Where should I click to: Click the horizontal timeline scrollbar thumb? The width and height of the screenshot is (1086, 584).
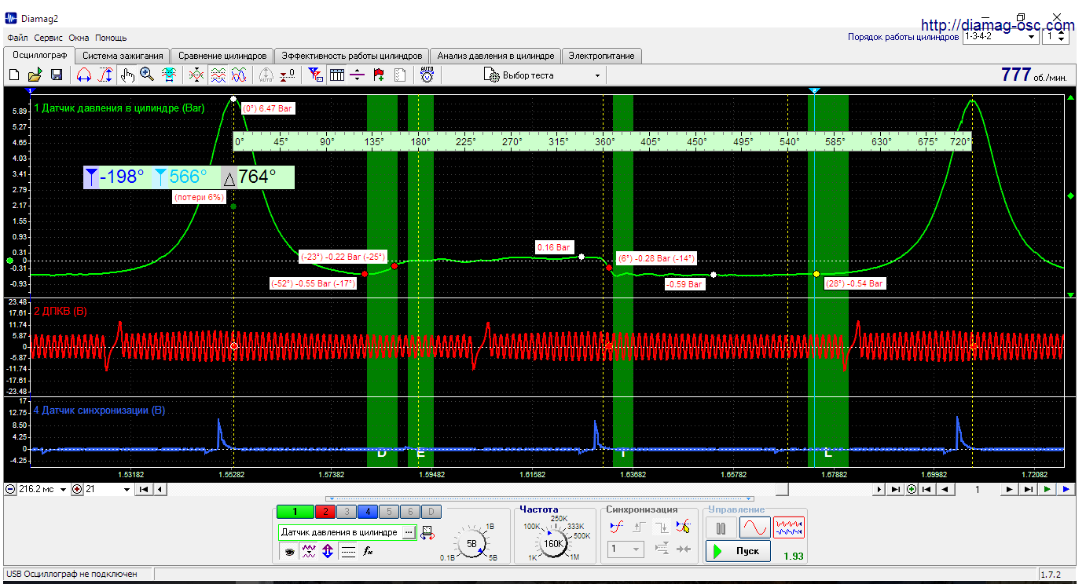[783, 489]
